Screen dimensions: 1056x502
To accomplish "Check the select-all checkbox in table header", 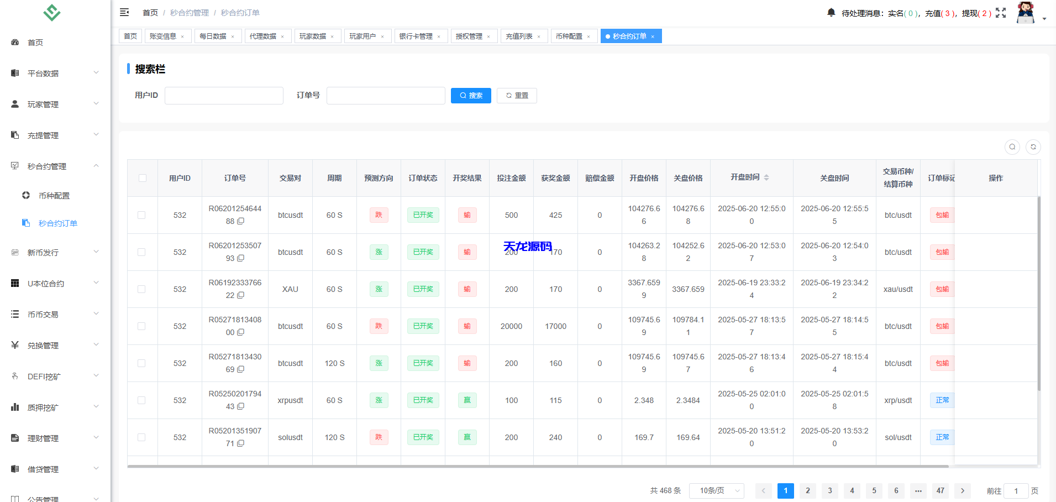I will click(x=142, y=178).
